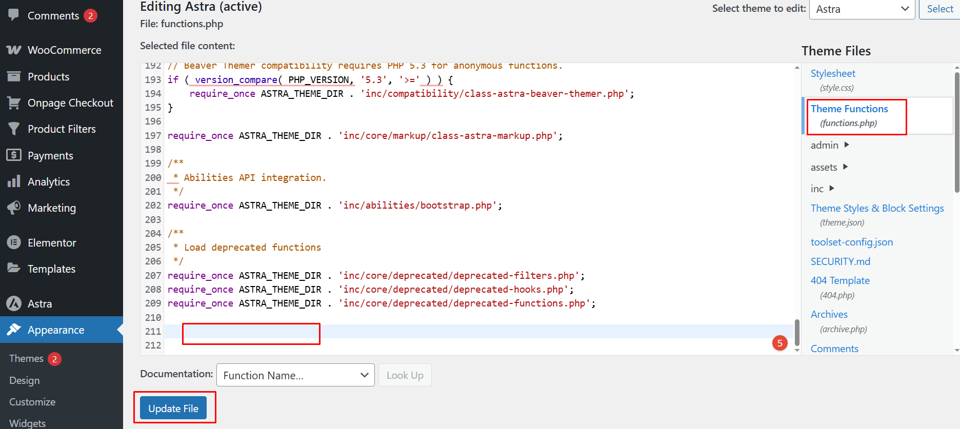Click the Payments dollar icon
The height and width of the screenshot is (429, 960).
[x=14, y=155]
